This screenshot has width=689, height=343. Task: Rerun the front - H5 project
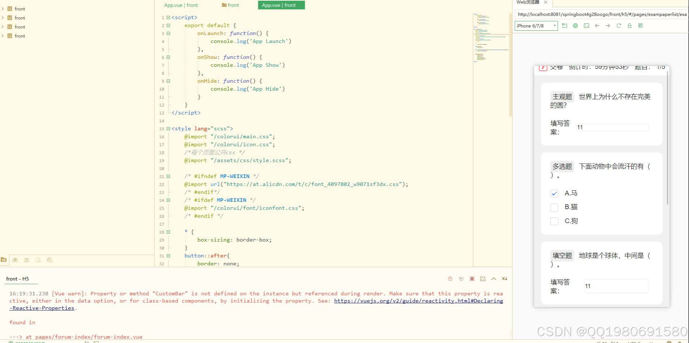[461, 279]
